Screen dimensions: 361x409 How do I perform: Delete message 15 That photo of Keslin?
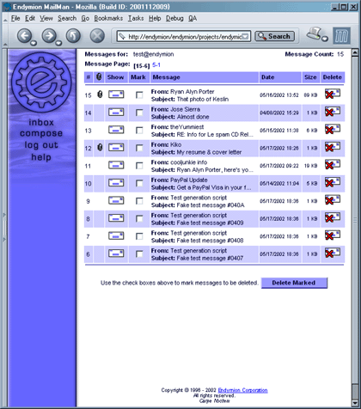click(333, 94)
